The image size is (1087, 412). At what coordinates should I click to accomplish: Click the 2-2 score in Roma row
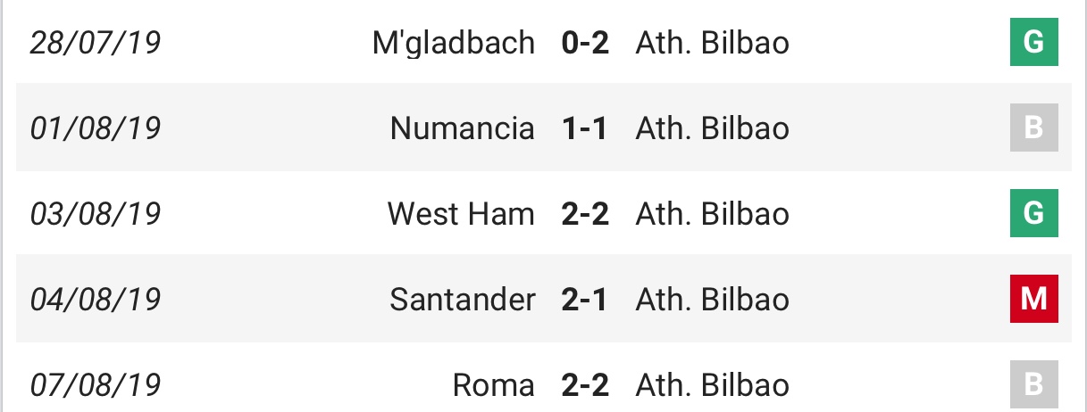[x=585, y=385]
